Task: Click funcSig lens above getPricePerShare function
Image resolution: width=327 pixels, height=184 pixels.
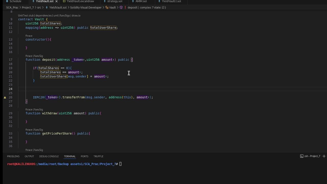Action: [39, 130]
